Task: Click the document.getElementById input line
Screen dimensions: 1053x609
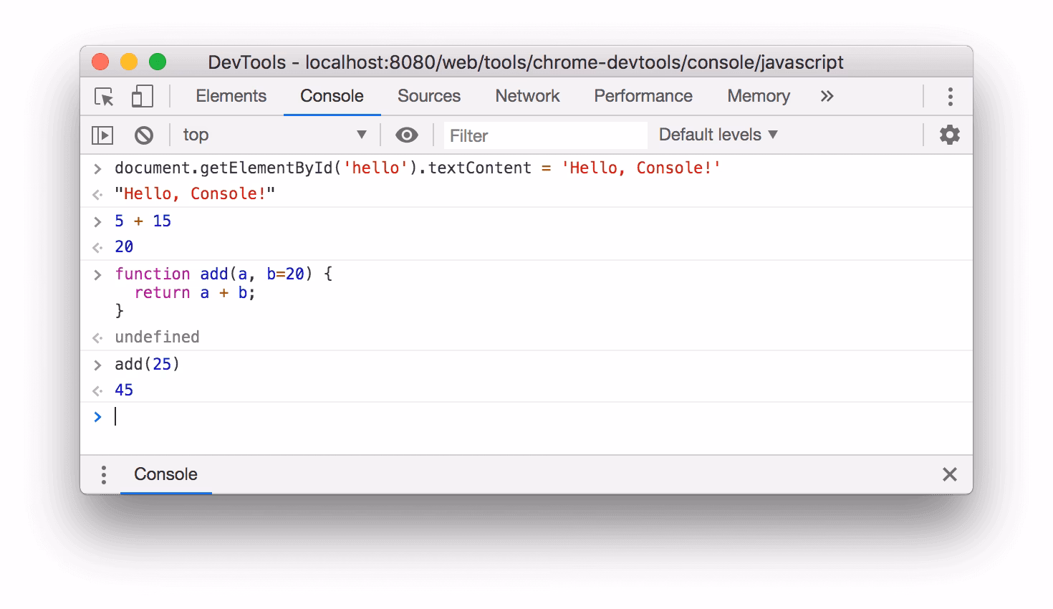Action: [x=418, y=168]
